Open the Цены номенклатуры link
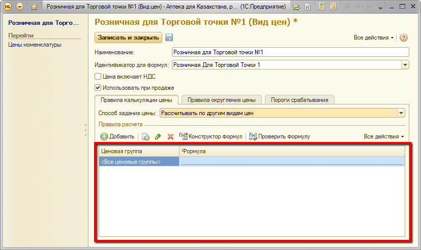421x250 pixels. 35,45
